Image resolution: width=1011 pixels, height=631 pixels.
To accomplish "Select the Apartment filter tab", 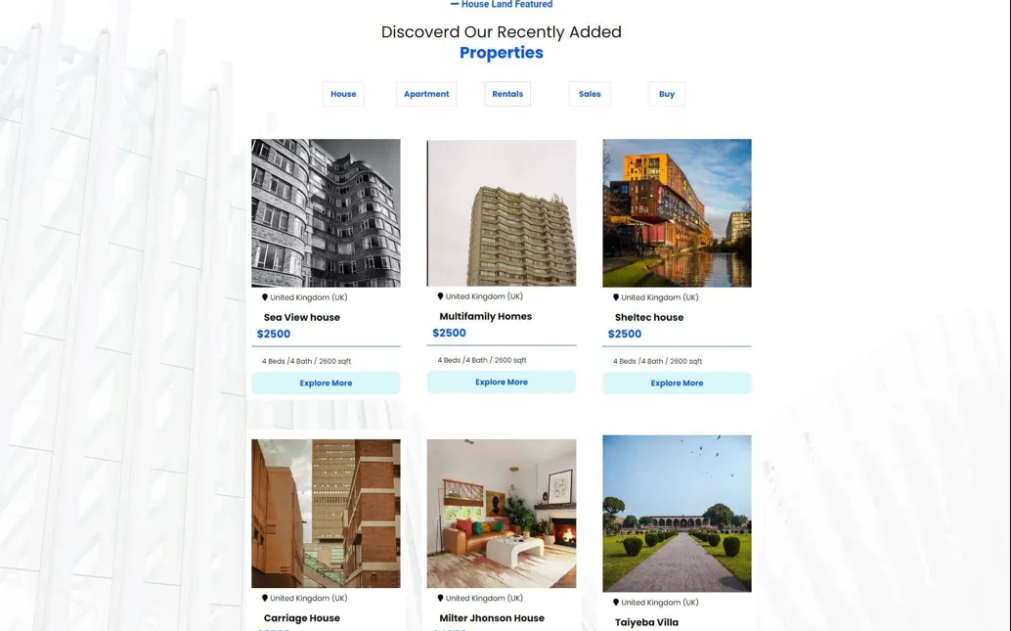I will (426, 94).
